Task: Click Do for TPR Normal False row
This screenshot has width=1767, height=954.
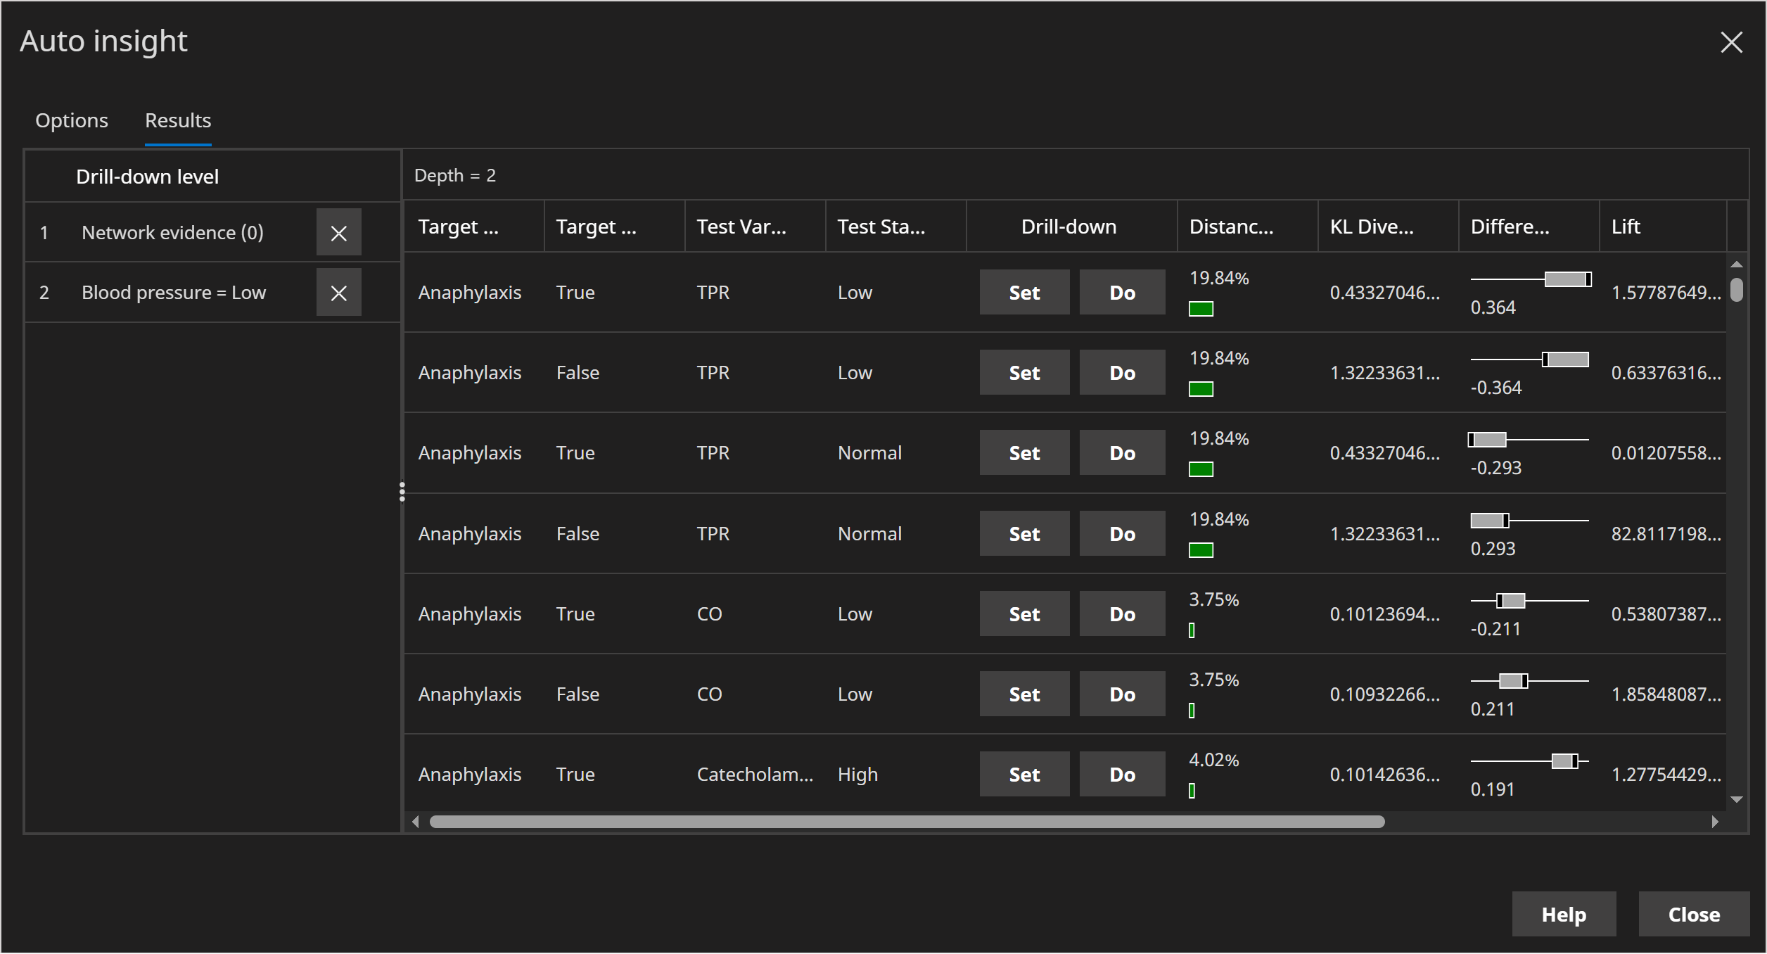Action: click(1122, 533)
